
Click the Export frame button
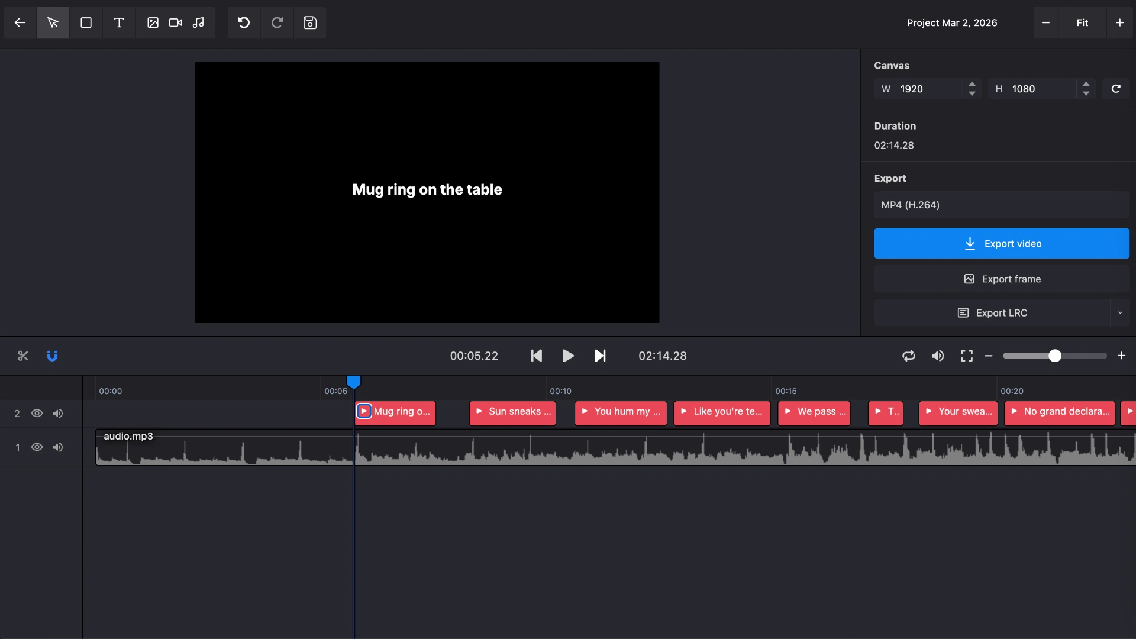pos(1002,279)
